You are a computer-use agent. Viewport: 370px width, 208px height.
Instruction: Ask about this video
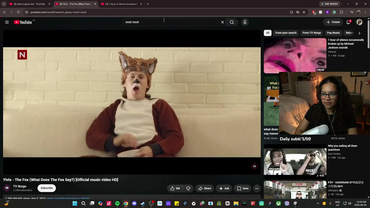point(224,188)
